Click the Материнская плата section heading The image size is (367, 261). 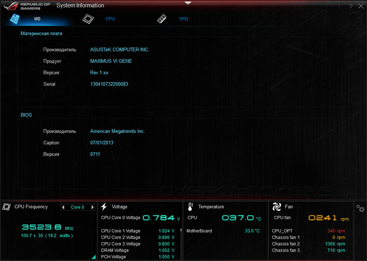41,33
